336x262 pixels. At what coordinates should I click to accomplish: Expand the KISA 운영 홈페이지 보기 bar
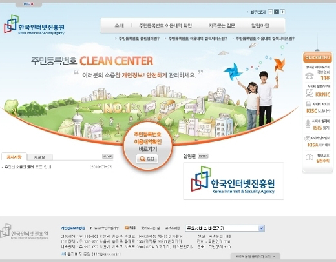(x=255, y=256)
